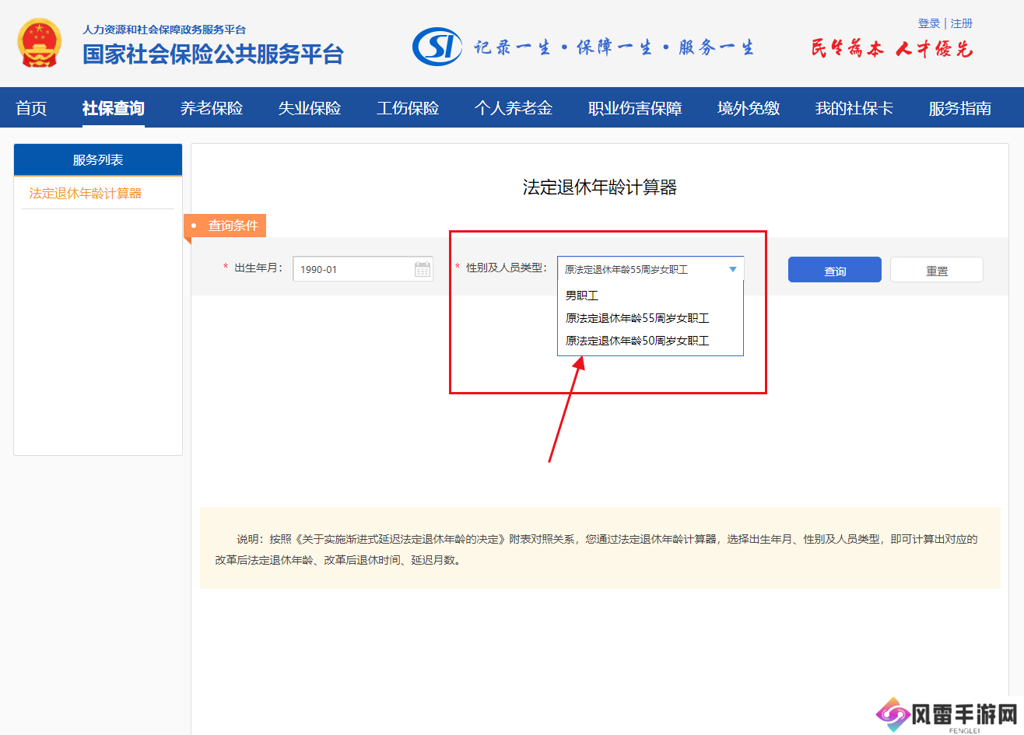The width and height of the screenshot is (1024, 735).
Task: Choose 原法定退休年龄50周岁女职工 option
Action: point(636,341)
